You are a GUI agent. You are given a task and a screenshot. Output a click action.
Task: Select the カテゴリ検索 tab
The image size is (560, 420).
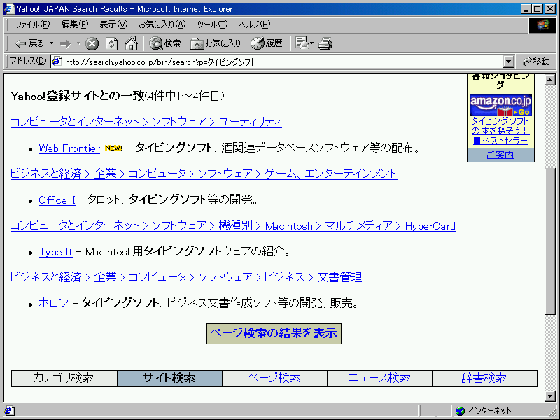64,378
